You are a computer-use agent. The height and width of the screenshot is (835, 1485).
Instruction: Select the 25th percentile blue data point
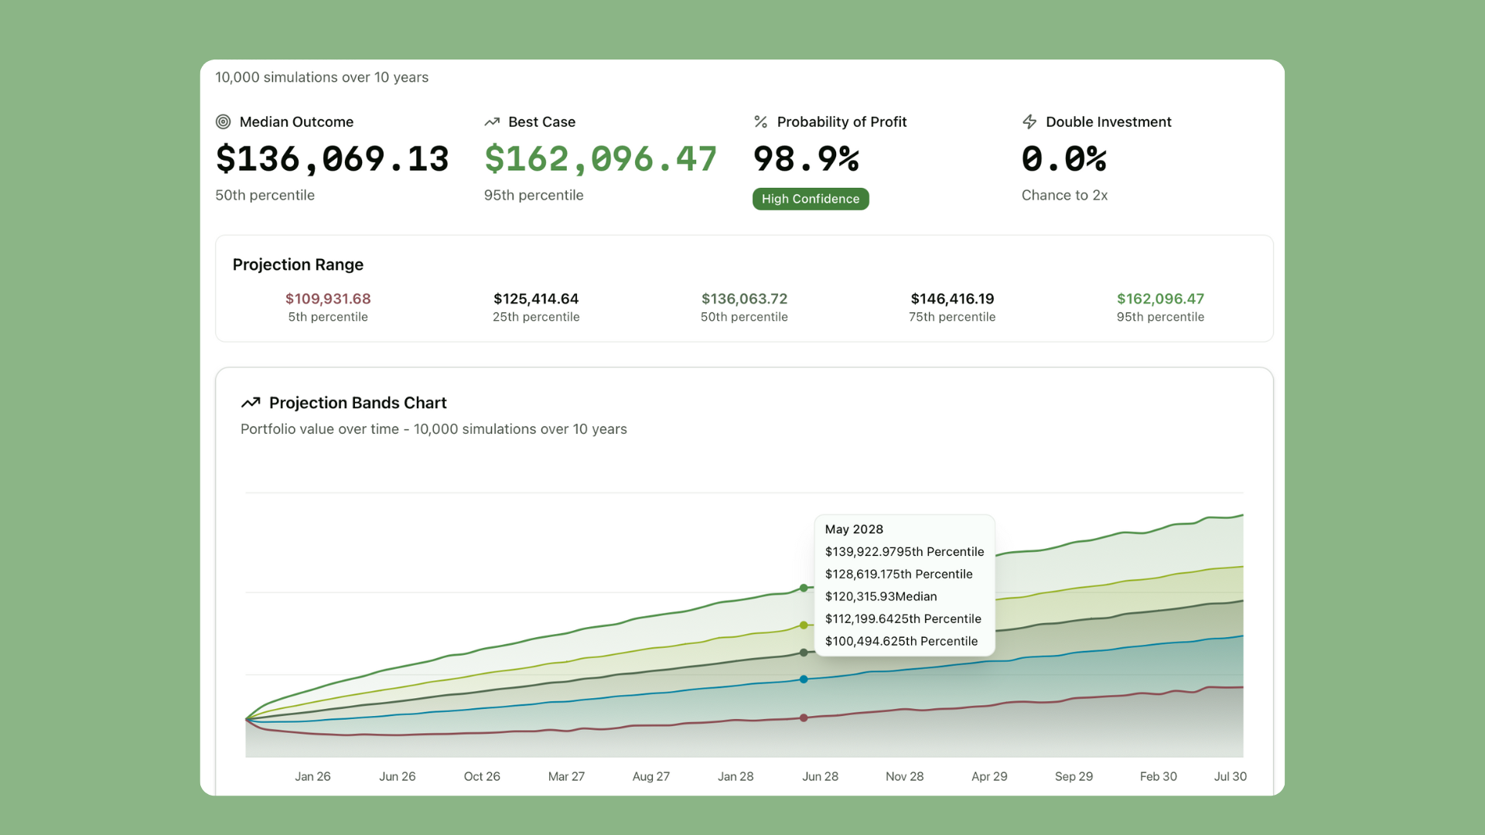[804, 680]
